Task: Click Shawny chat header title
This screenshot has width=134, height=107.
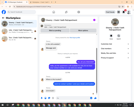Action: (61, 20)
